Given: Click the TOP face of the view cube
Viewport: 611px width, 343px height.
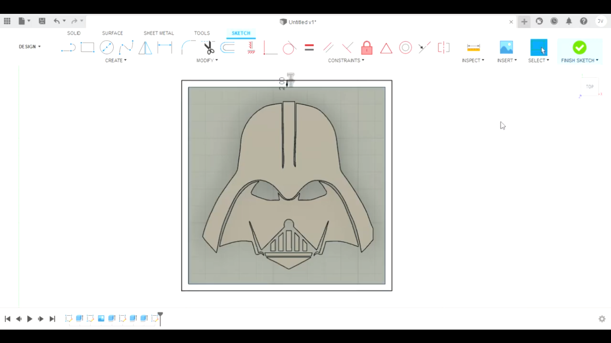Looking at the screenshot, I should (590, 87).
